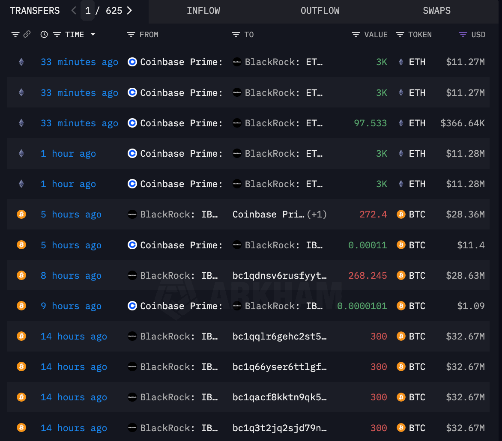Click value 0.0000101

[x=362, y=306]
